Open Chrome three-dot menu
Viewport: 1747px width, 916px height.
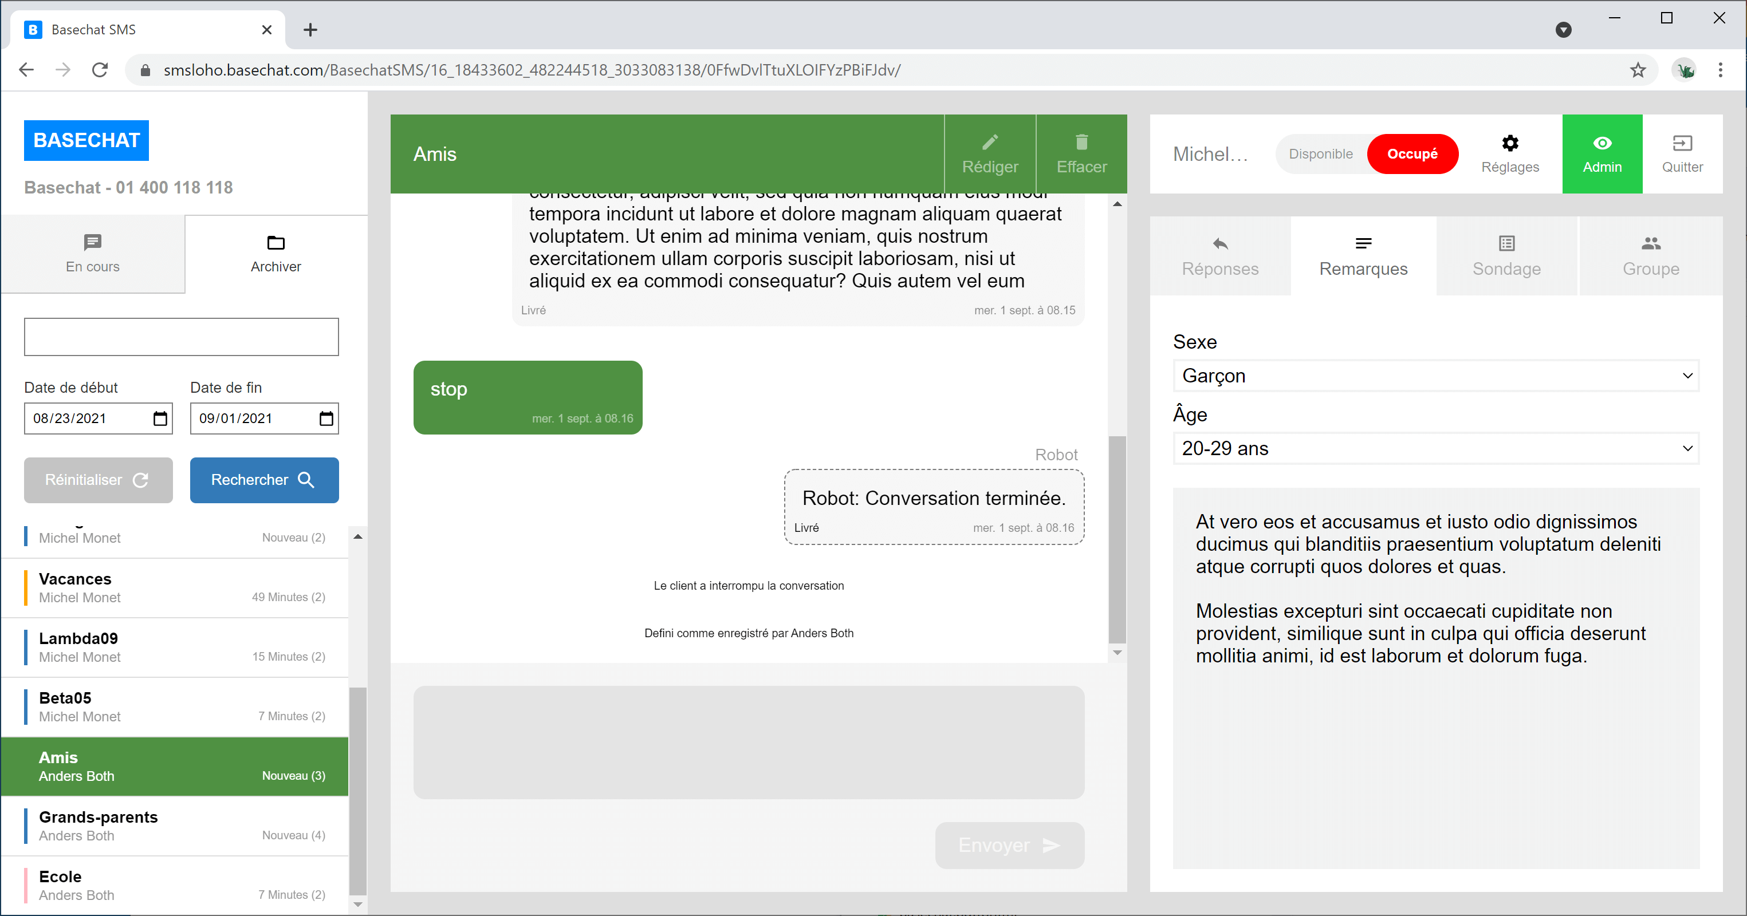(1720, 70)
